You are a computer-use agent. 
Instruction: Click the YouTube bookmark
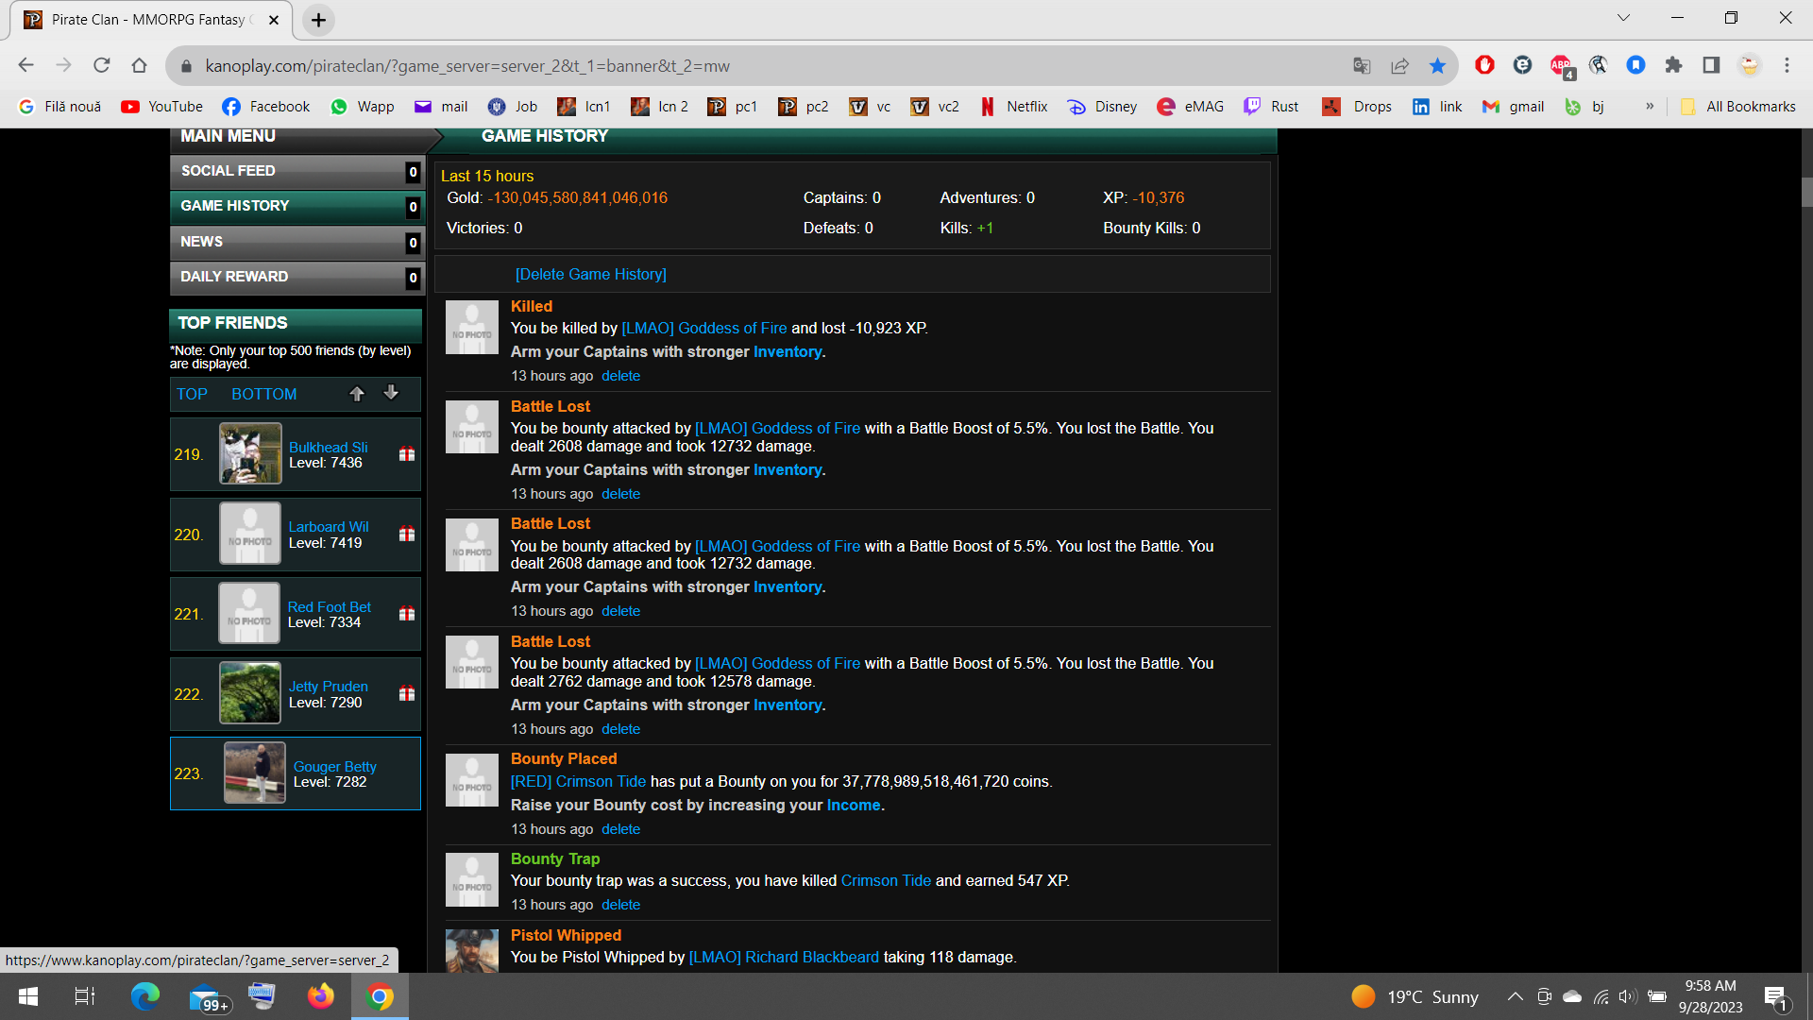coord(162,107)
